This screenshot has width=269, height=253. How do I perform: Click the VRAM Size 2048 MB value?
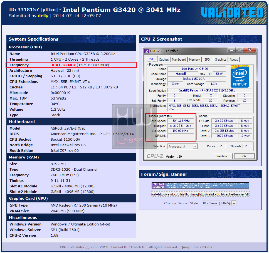pos(67,211)
